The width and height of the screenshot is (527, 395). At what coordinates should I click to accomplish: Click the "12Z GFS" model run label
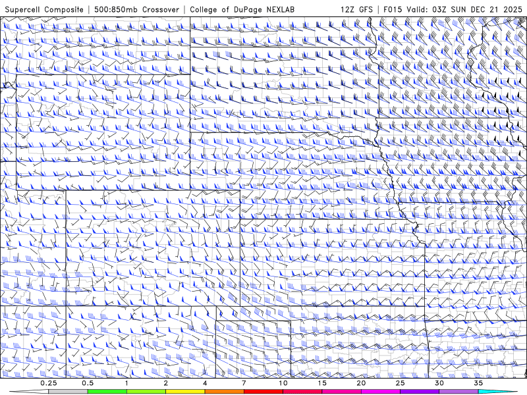(x=356, y=9)
